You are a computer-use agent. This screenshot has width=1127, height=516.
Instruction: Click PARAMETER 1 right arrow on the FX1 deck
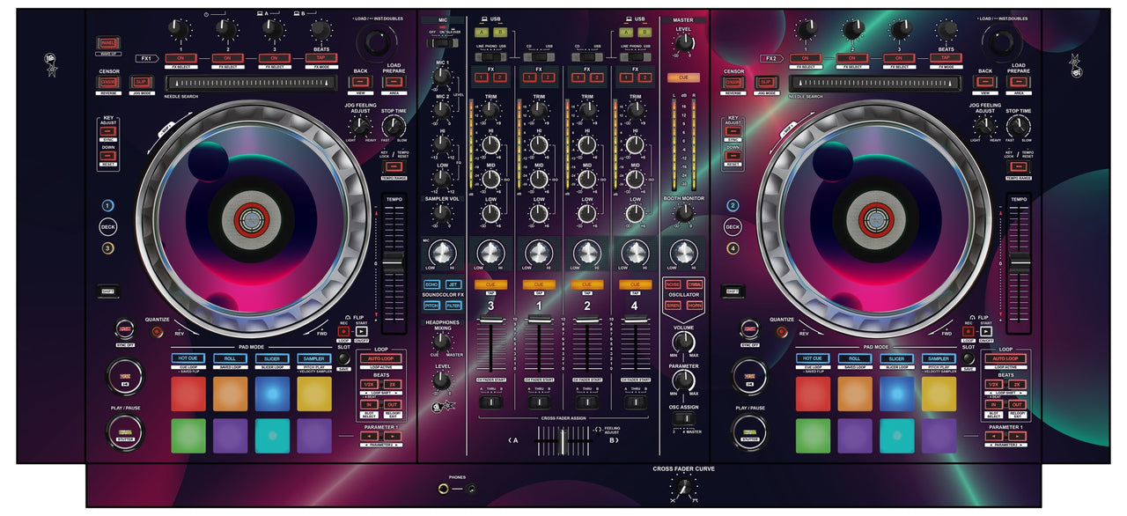click(394, 436)
